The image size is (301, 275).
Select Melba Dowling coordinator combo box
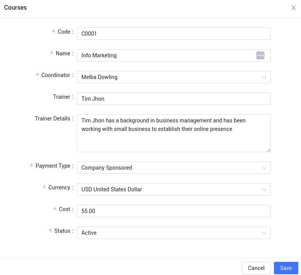tap(174, 77)
